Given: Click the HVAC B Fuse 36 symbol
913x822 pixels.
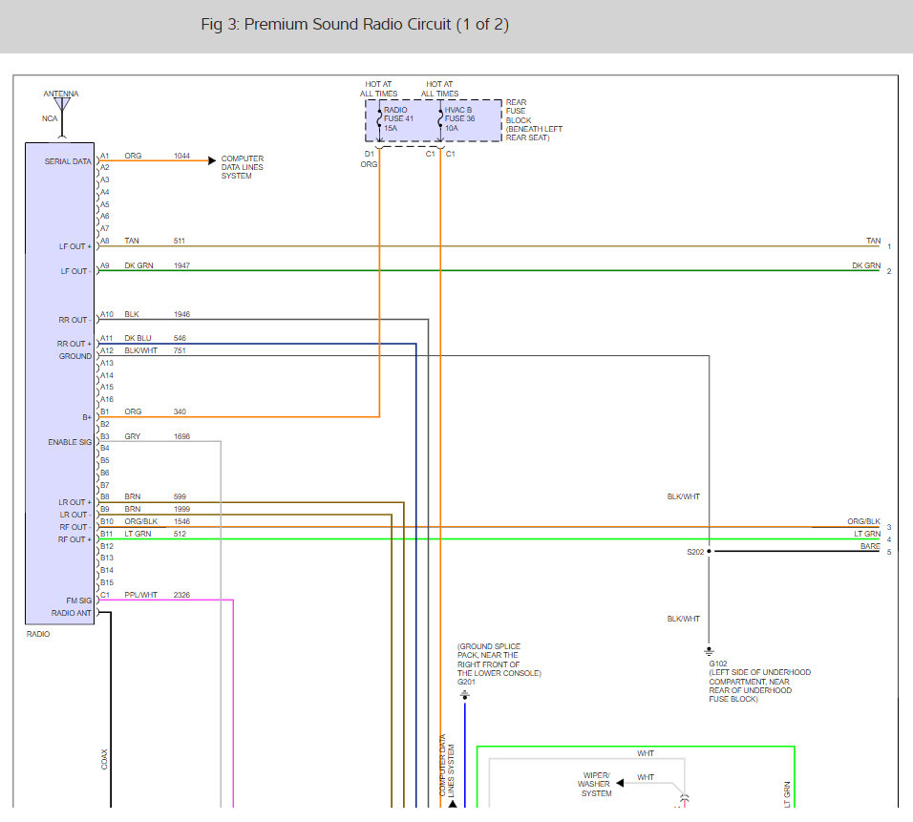Looking at the screenshot, I should click(441, 120).
